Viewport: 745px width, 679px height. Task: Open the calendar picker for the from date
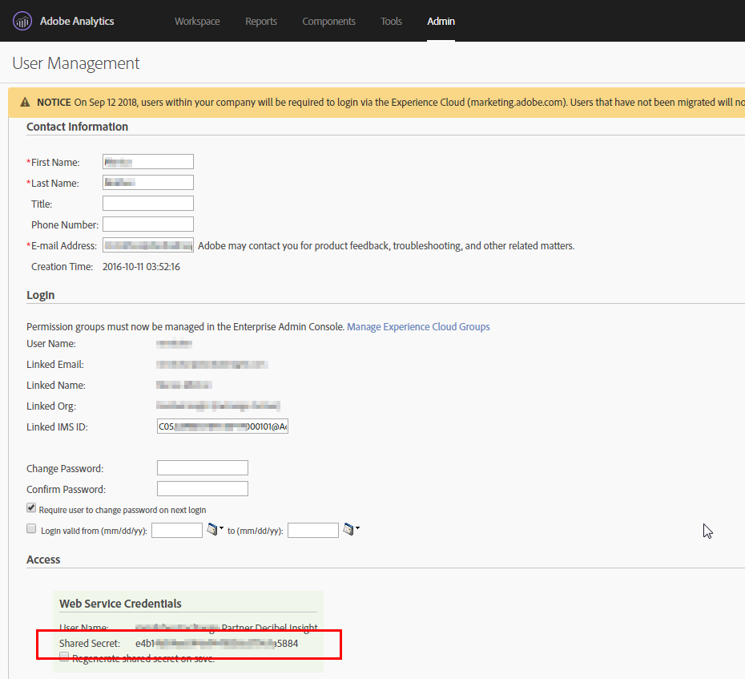(213, 528)
